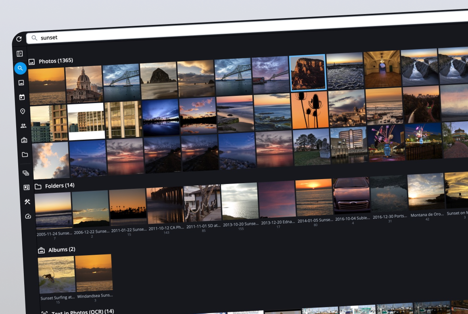Screen dimensions: 468x314
Task: Open folder '2013-12-20 Edna...'
Action: point(277,205)
